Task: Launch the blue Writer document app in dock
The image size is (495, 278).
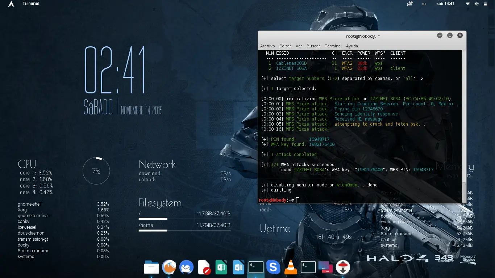Action: [238, 268]
